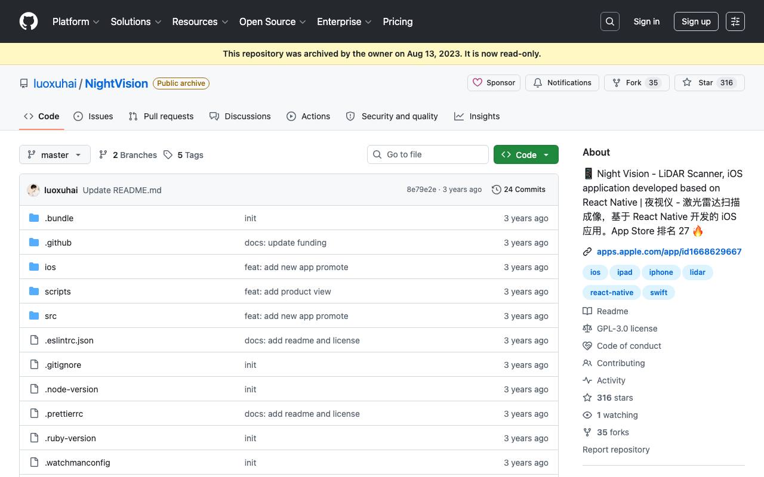The image size is (764, 477).
Task: Click the Code of conduct heart icon
Action: click(587, 346)
